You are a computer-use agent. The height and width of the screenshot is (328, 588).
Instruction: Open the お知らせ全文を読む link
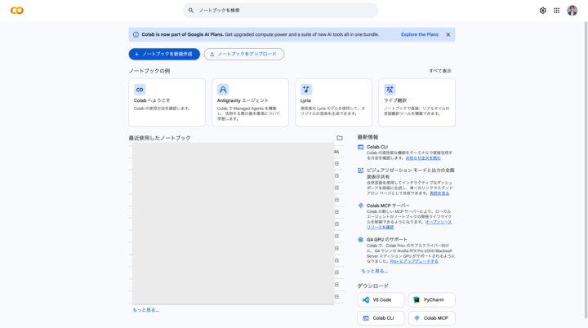click(x=423, y=158)
